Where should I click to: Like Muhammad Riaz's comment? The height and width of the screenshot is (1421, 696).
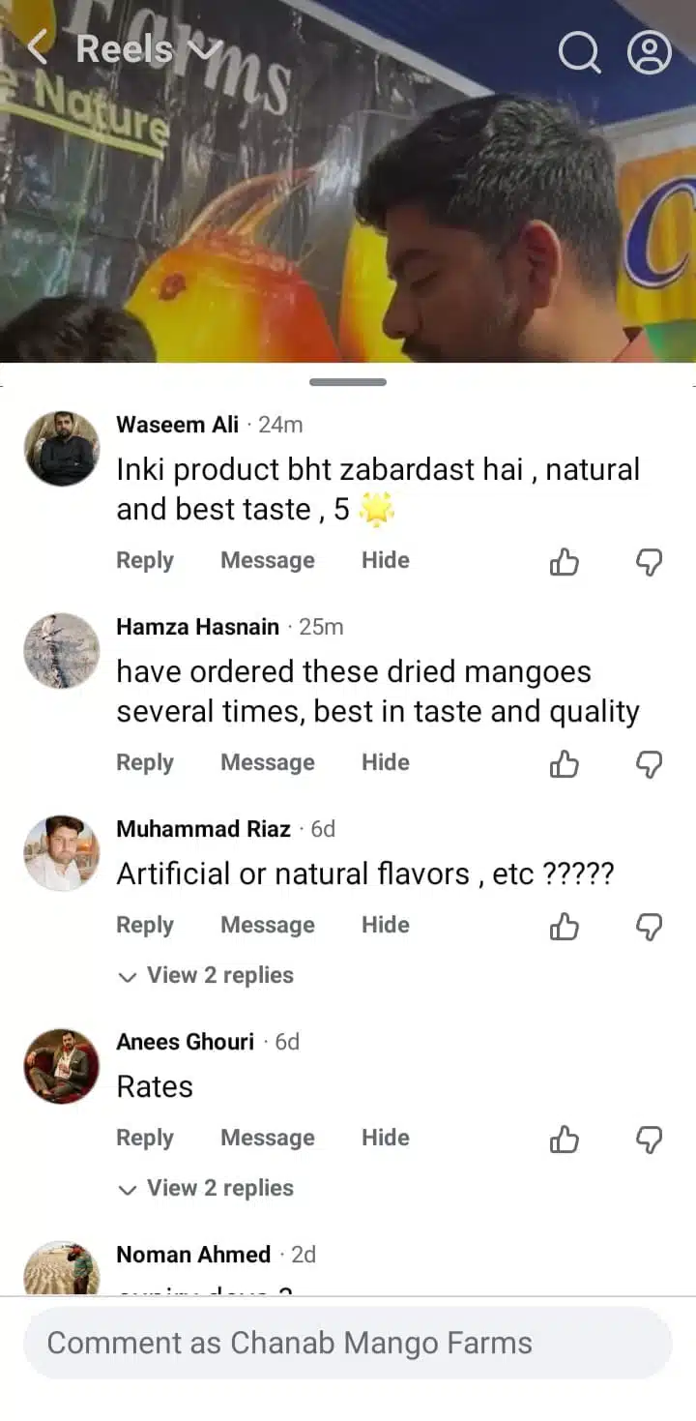[565, 927]
